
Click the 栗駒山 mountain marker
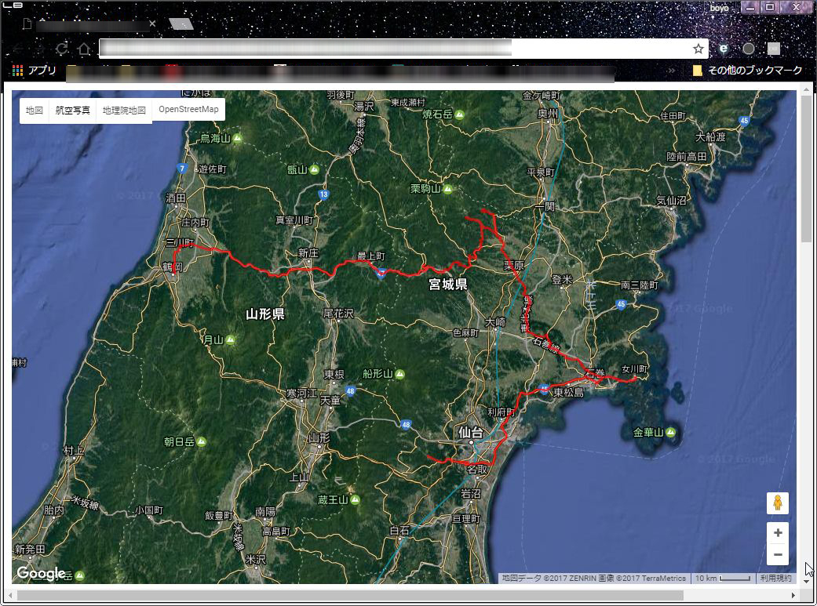tap(447, 189)
